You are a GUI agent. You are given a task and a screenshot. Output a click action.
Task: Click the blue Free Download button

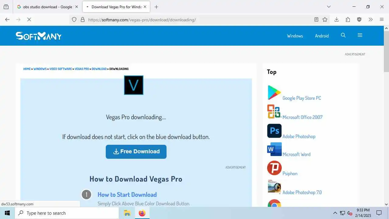pyautogui.click(x=136, y=151)
